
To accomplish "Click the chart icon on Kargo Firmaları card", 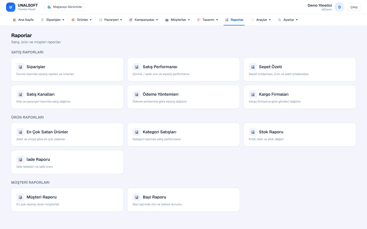I will point(253,94).
